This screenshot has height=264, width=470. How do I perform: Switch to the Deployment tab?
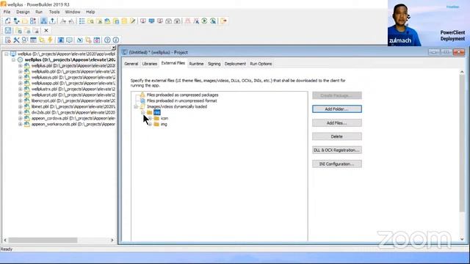pos(235,64)
